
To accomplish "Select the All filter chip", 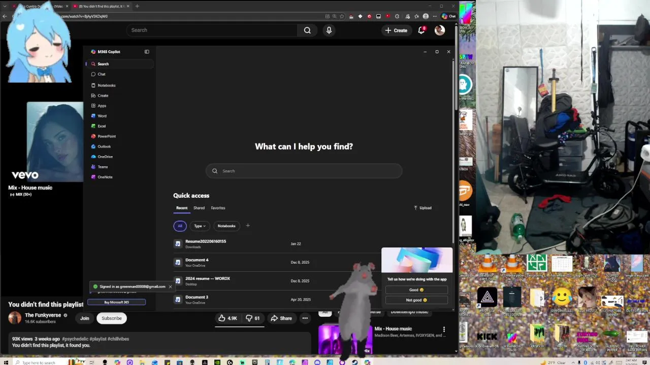I will coord(180,226).
